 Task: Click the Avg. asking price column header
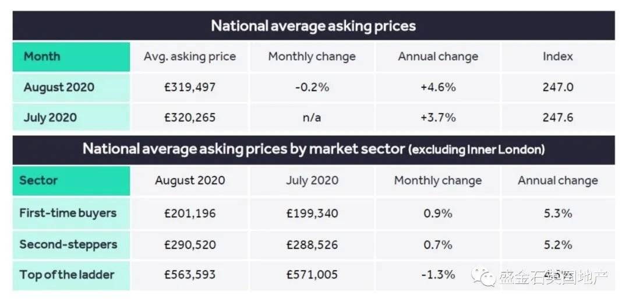coord(190,57)
